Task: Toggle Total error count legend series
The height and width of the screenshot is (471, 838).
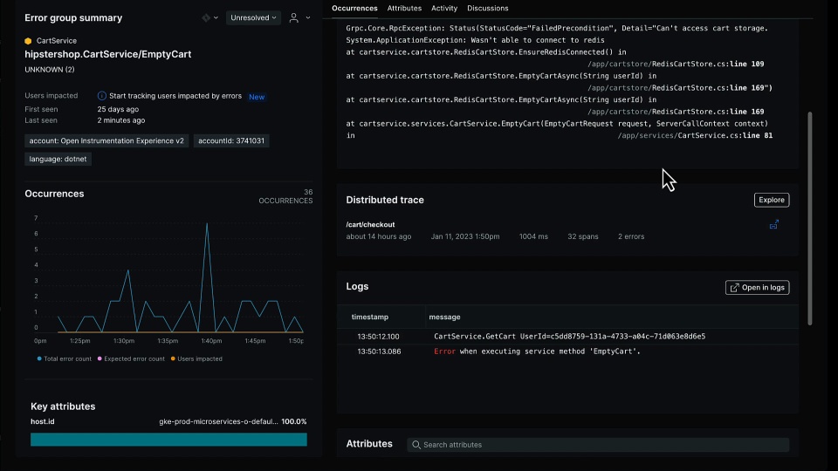Action: tap(64, 358)
